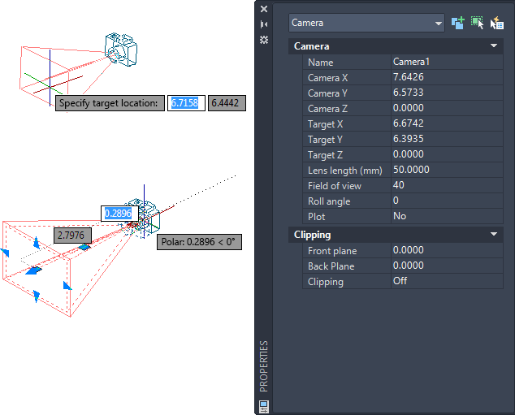Edit the Camera Z value field

pyautogui.click(x=447, y=108)
